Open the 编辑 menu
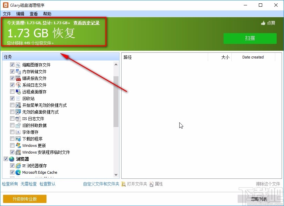284x206 pixels. [20, 14]
